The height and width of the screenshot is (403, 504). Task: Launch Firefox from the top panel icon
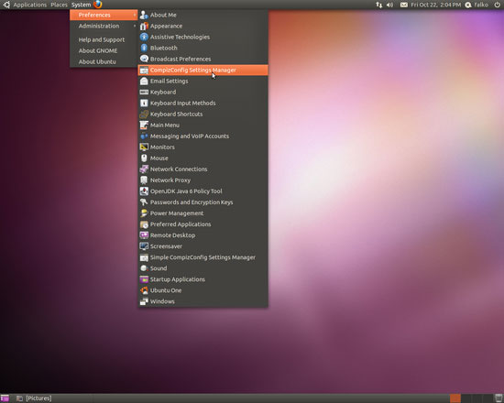coord(98,5)
